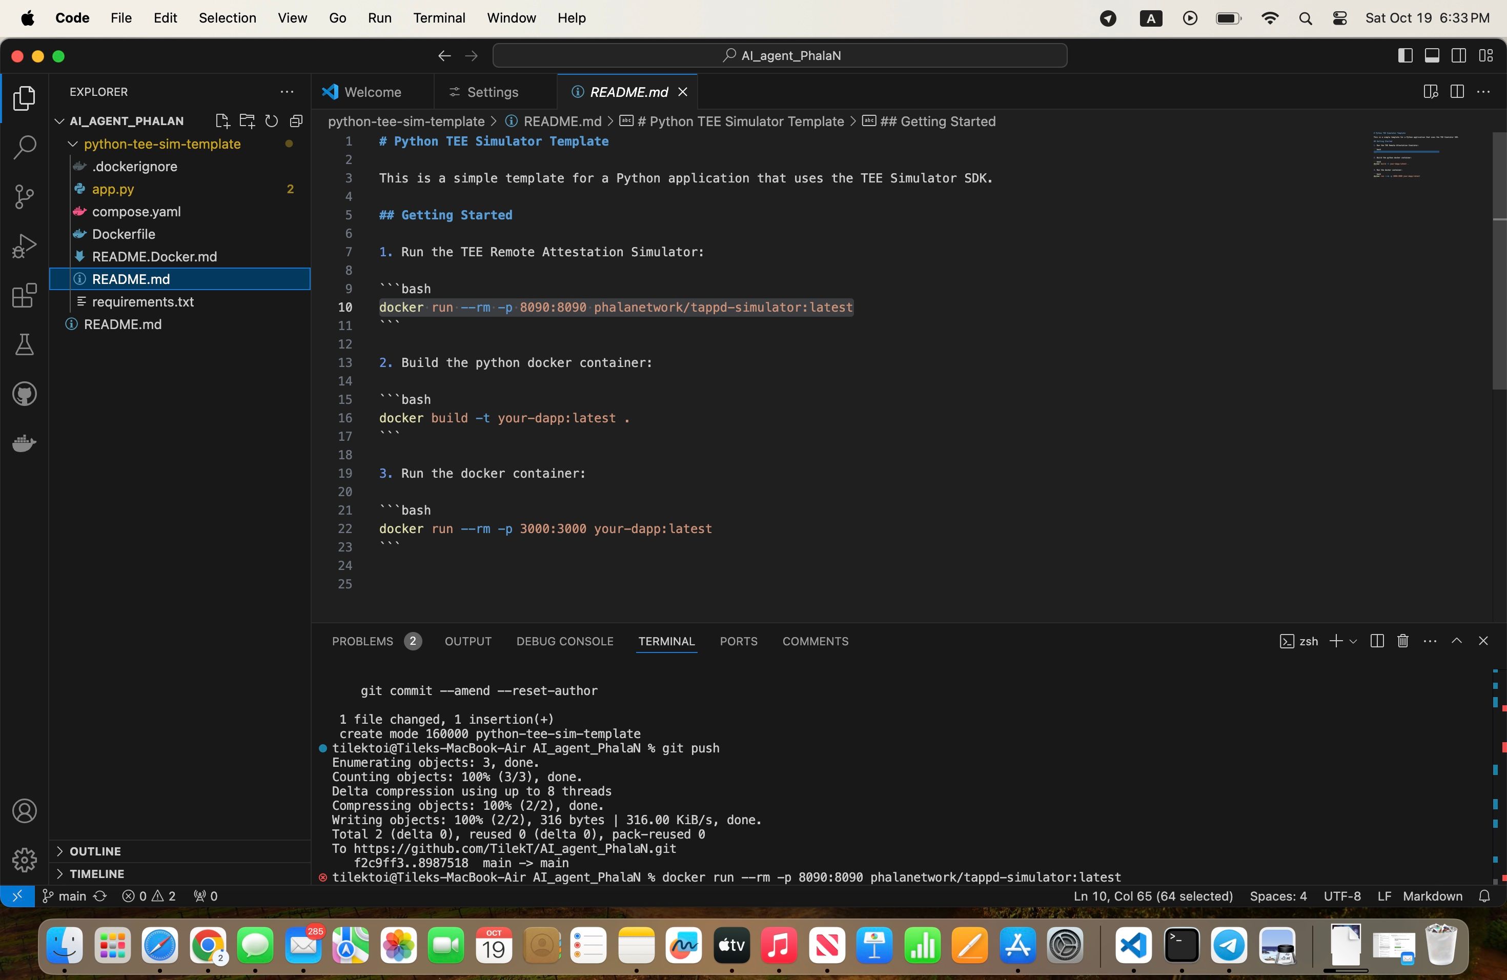Open the Selection menu in menu bar
The width and height of the screenshot is (1507, 980).
click(227, 18)
